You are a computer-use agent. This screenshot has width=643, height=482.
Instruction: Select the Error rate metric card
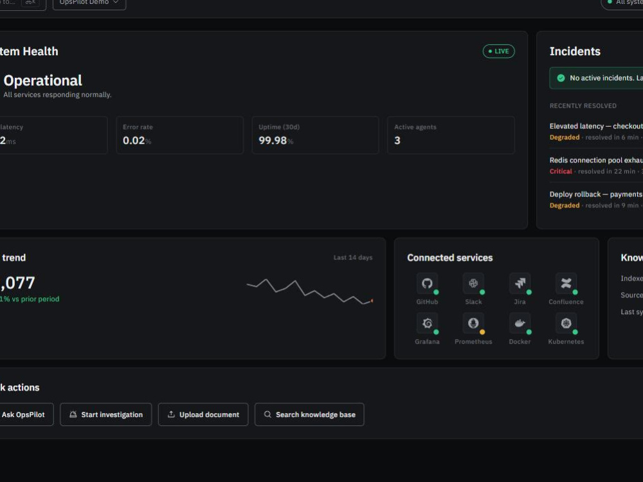coord(180,135)
